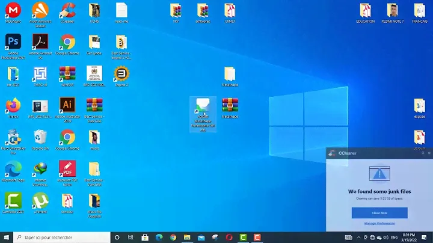Select the EDUCATION folder icon
This screenshot has width=433, height=243.
pos(365,11)
